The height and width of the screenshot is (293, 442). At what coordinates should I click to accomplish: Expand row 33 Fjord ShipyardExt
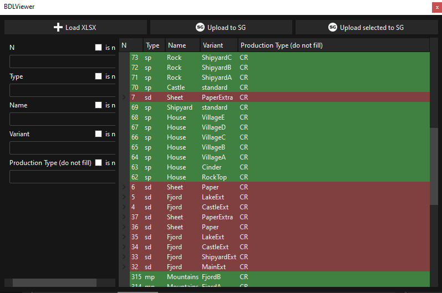point(124,257)
